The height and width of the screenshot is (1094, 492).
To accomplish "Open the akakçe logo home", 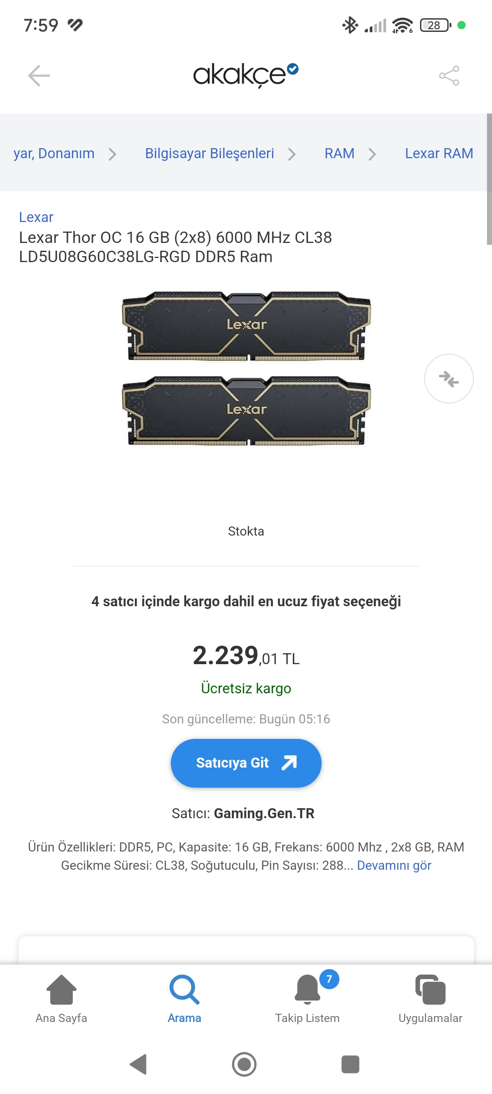I will (x=246, y=75).
